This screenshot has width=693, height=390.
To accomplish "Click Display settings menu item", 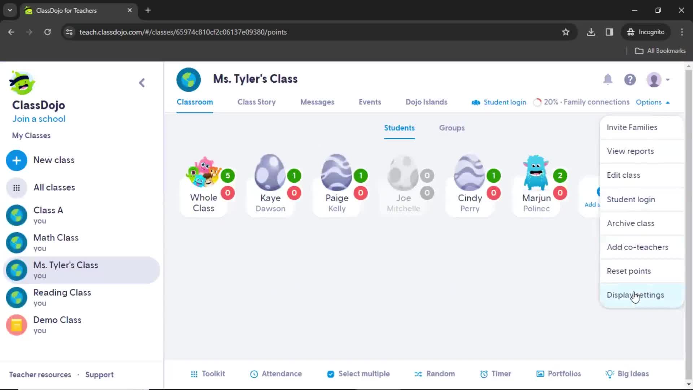I will click(635, 295).
